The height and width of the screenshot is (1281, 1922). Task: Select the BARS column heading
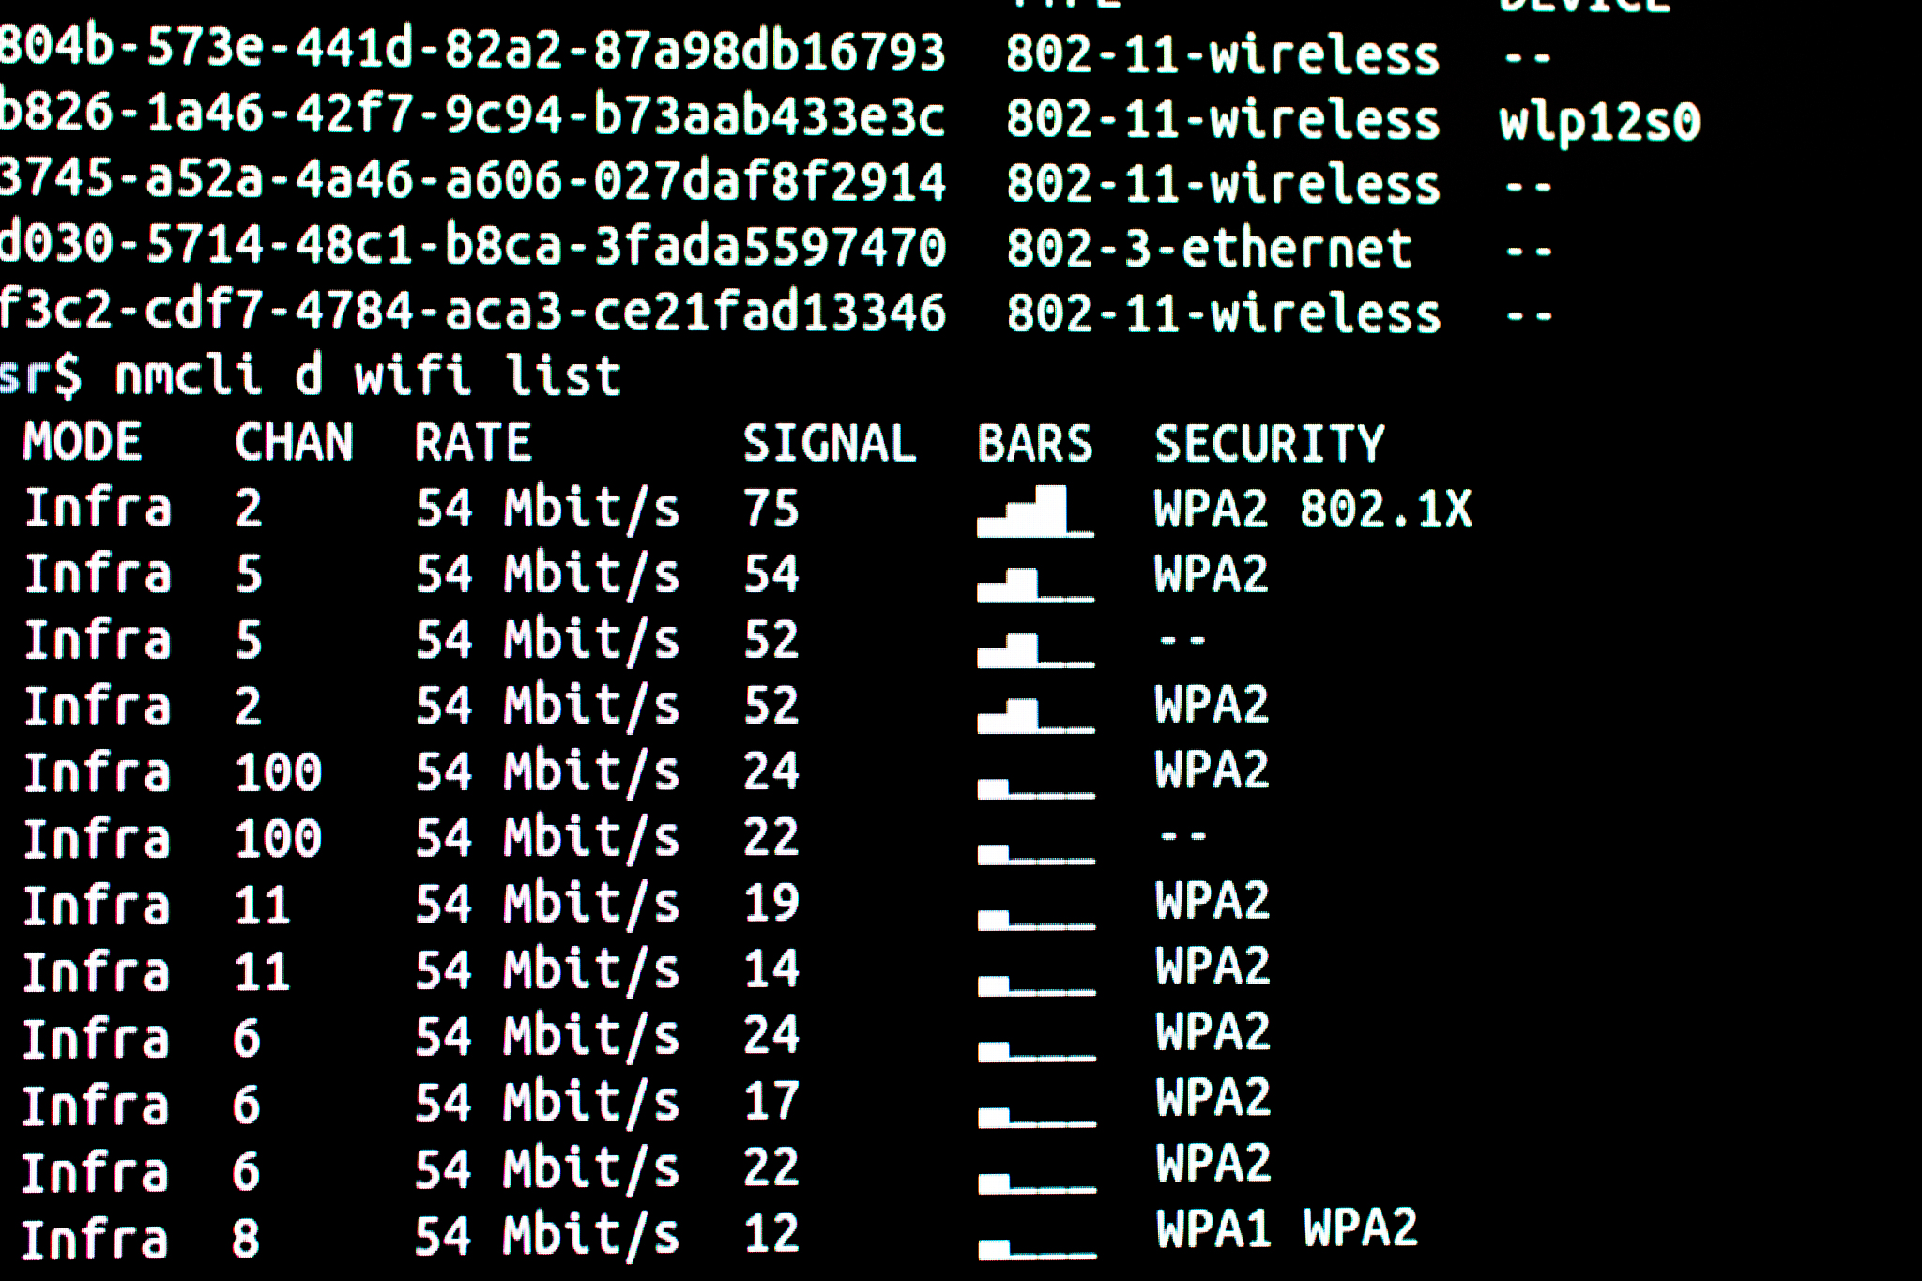1034,443
